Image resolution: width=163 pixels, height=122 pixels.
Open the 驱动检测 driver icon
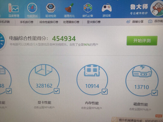click(x=51, y=8)
